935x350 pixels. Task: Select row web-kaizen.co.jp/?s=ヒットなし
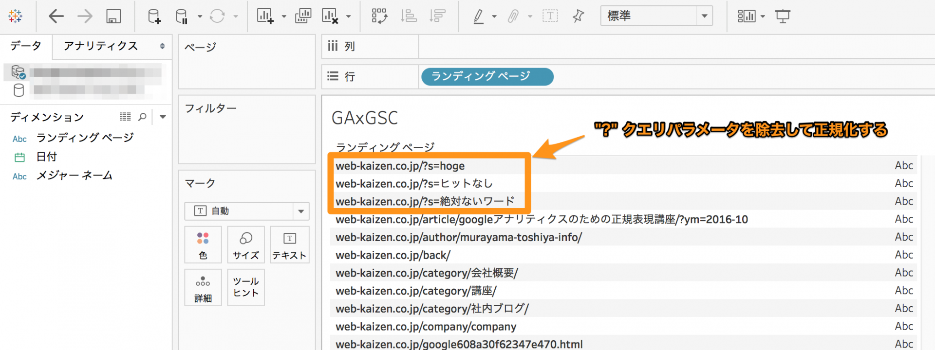[x=414, y=184]
